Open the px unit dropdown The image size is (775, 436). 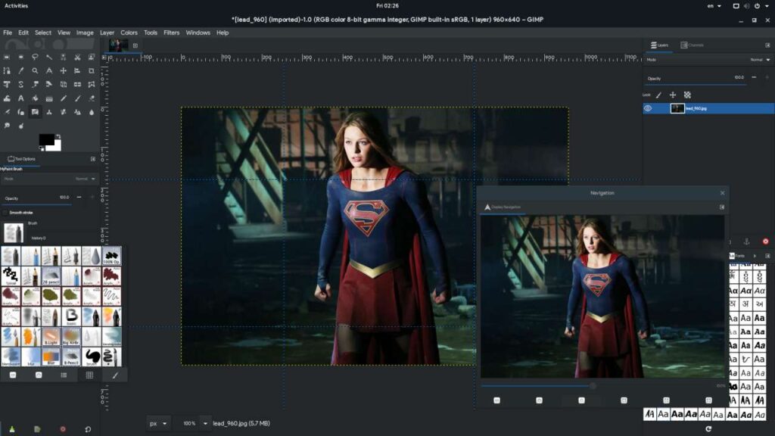(x=158, y=424)
